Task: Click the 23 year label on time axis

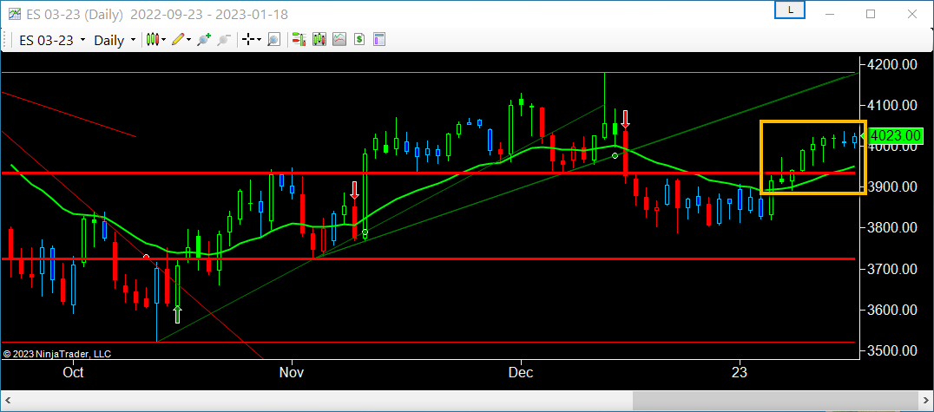Action: (740, 373)
